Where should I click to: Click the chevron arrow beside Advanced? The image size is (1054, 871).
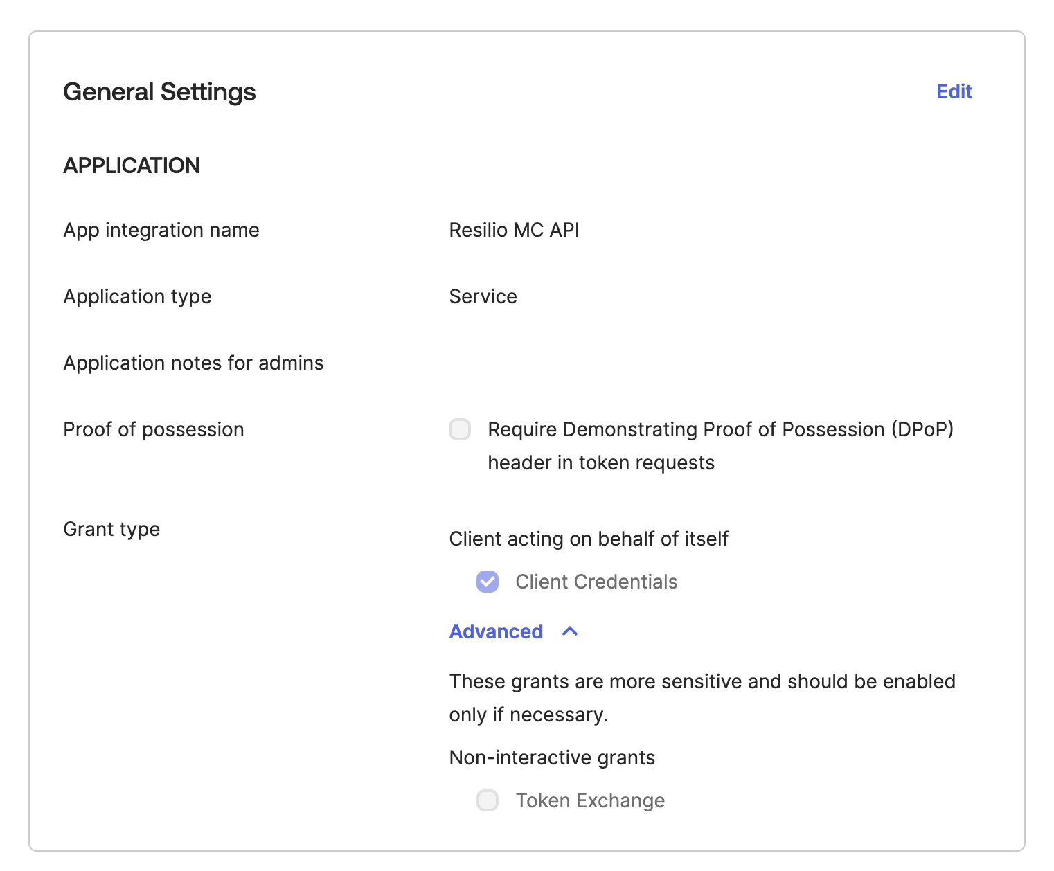pos(570,631)
